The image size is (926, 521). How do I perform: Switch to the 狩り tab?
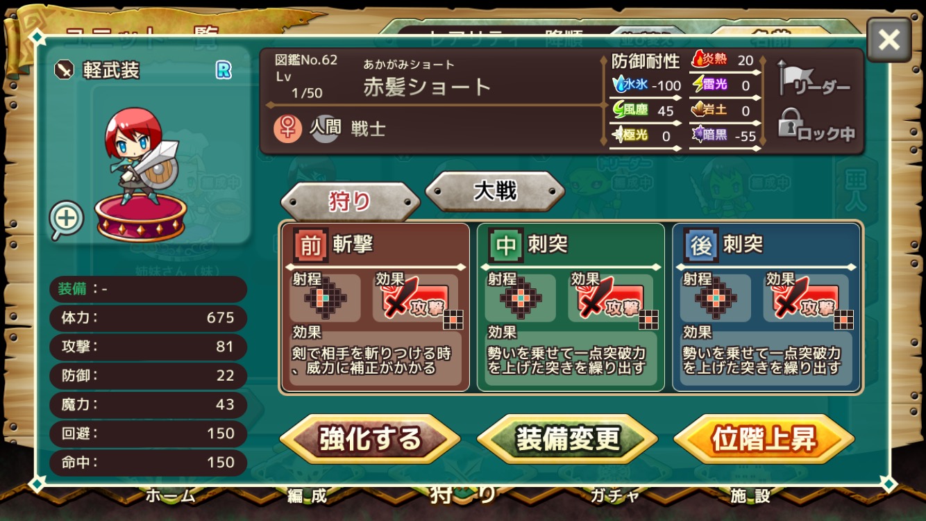[351, 202]
